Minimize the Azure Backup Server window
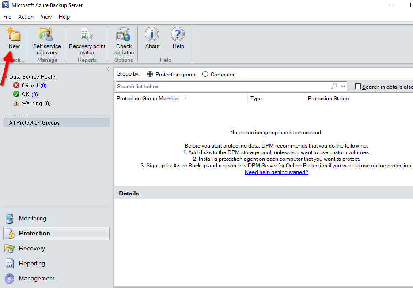 point(393,5)
